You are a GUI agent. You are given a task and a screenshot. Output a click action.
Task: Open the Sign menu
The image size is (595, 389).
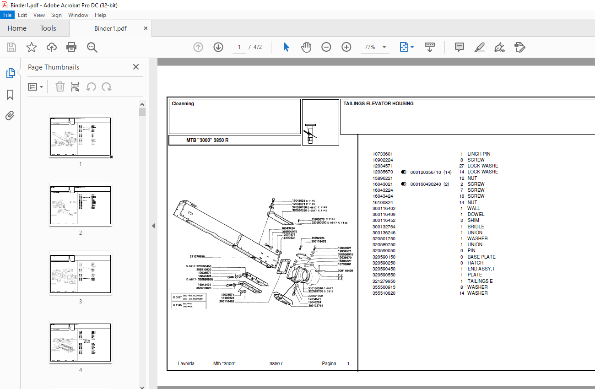tap(56, 15)
